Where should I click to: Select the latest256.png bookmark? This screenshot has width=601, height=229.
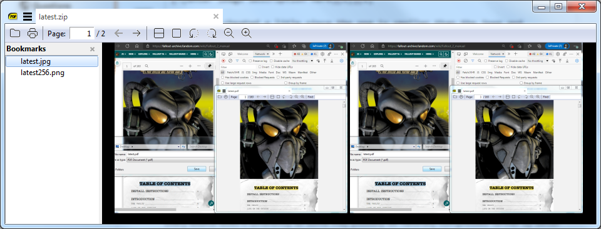click(43, 73)
